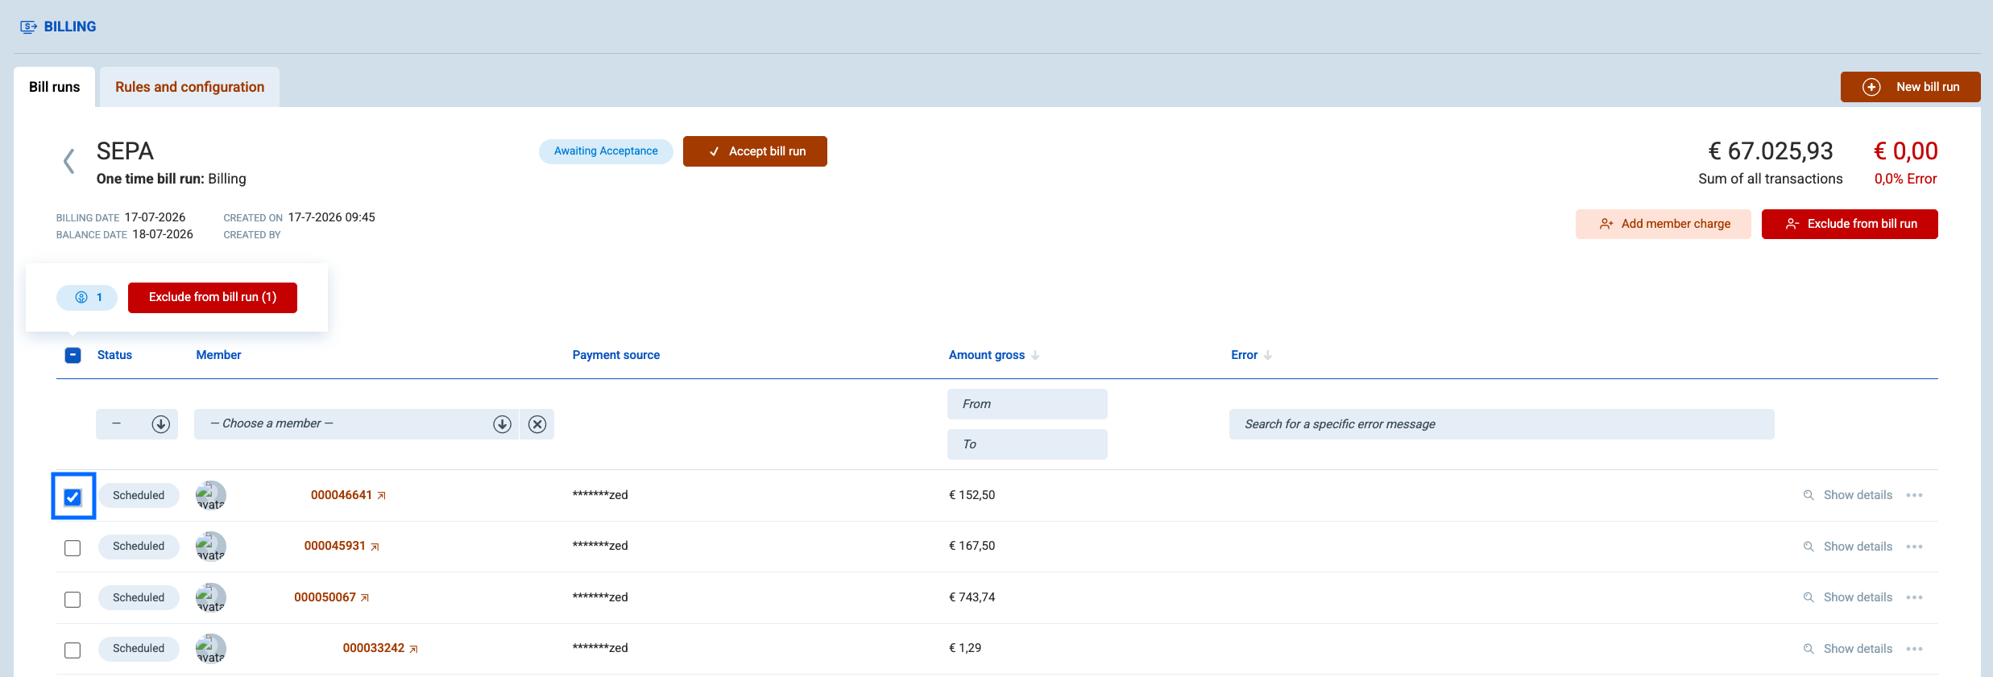Focus the amount From input field
This screenshot has width=1993, height=677.
(1027, 404)
